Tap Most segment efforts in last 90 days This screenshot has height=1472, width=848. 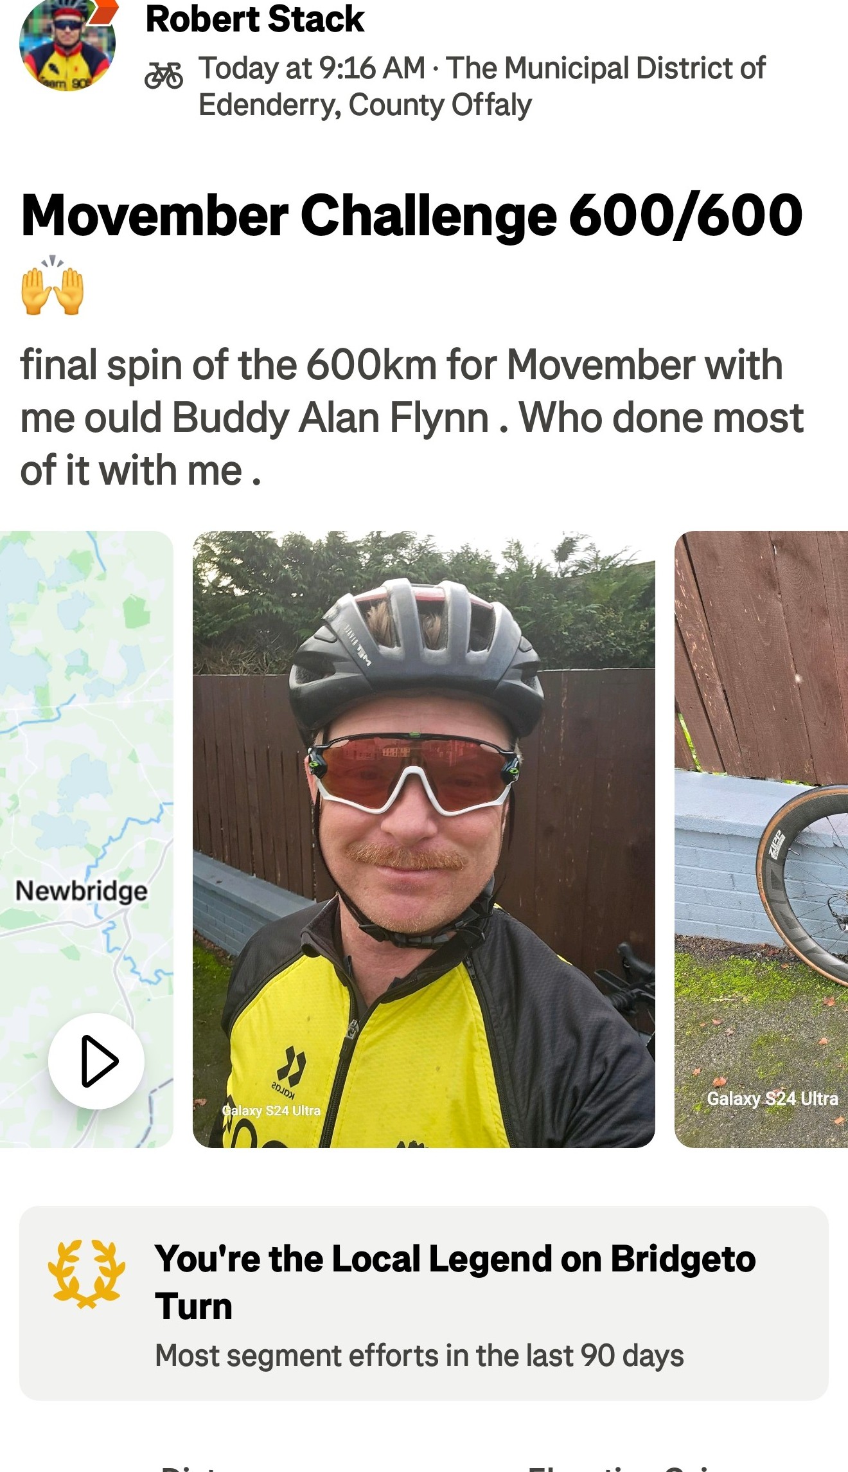[420, 1355]
